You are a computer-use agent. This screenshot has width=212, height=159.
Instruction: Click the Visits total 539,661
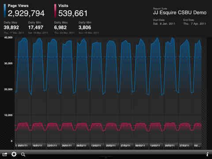pyautogui.click(x=73, y=13)
